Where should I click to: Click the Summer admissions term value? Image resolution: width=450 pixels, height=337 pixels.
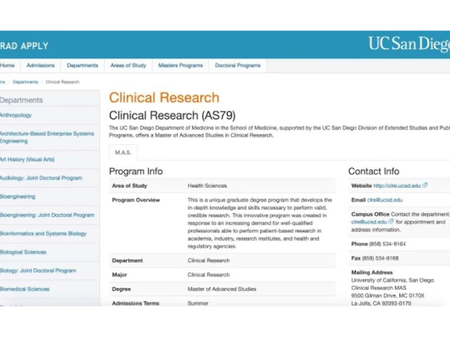pyautogui.click(x=198, y=303)
